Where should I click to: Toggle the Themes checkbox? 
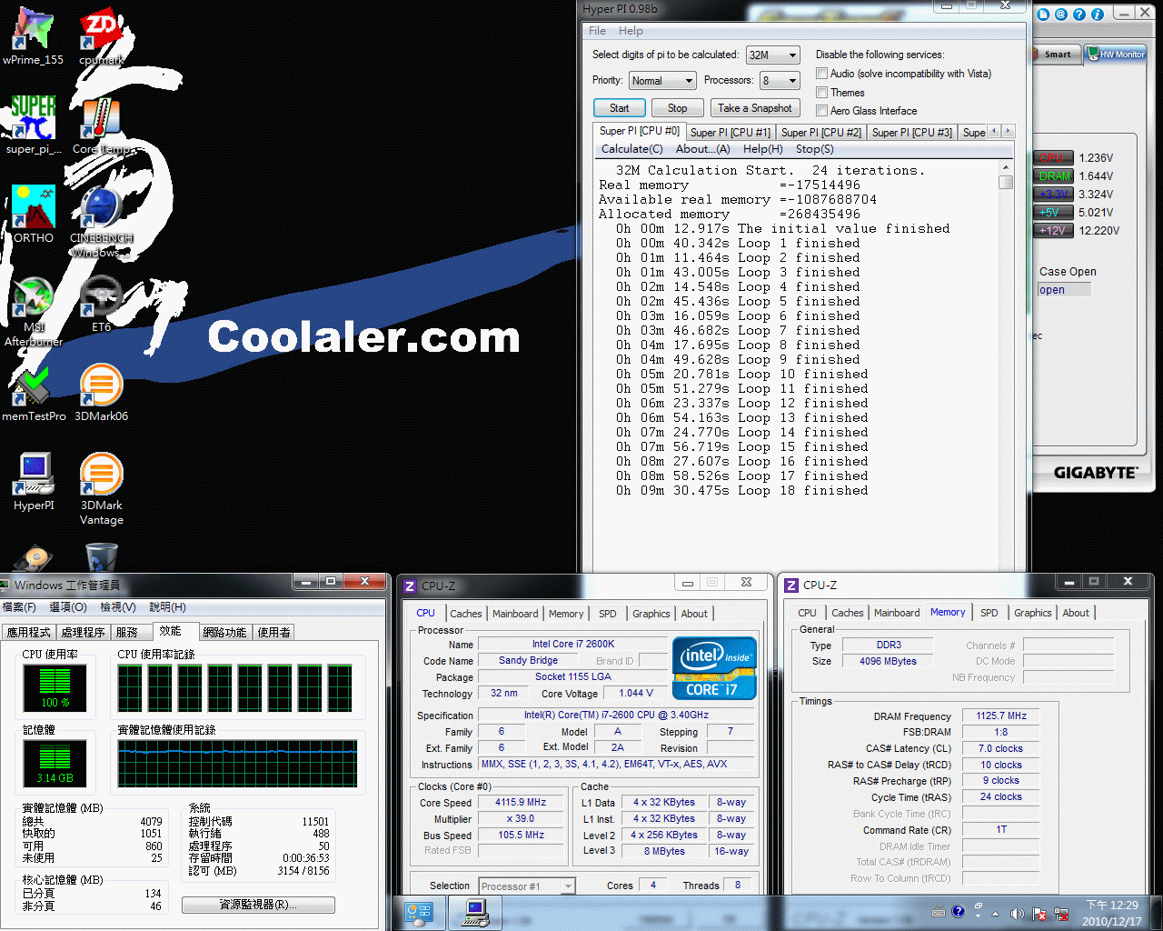pyautogui.click(x=821, y=93)
